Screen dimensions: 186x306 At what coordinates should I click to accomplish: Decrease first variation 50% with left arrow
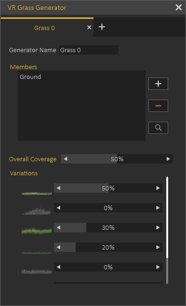[x=59, y=188]
